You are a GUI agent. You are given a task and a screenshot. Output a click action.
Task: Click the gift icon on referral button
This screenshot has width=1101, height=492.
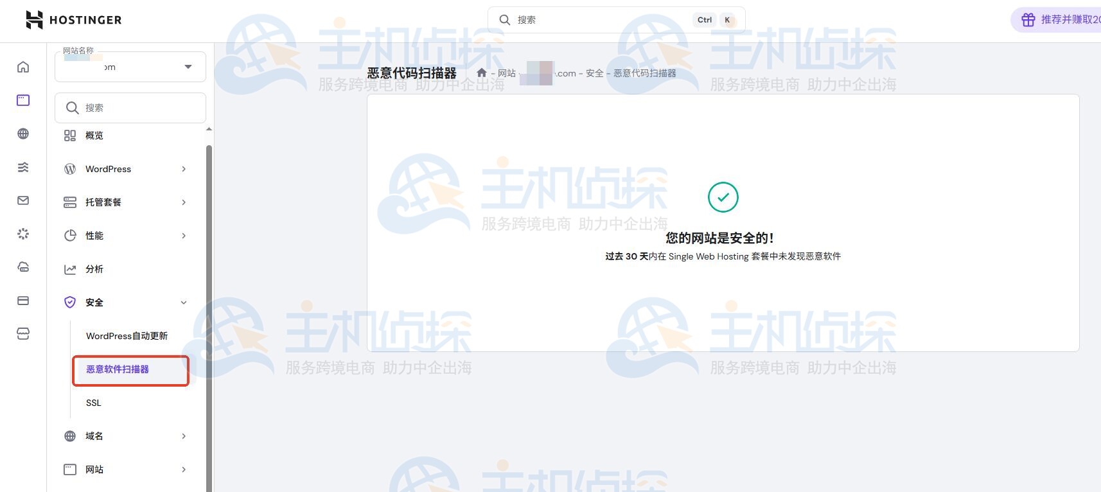click(1028, 20)
